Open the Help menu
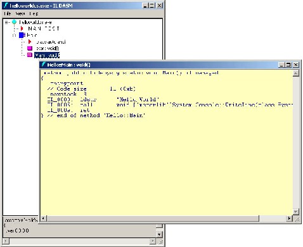Screen dimensions: 303x247 [x=34, y=13]
